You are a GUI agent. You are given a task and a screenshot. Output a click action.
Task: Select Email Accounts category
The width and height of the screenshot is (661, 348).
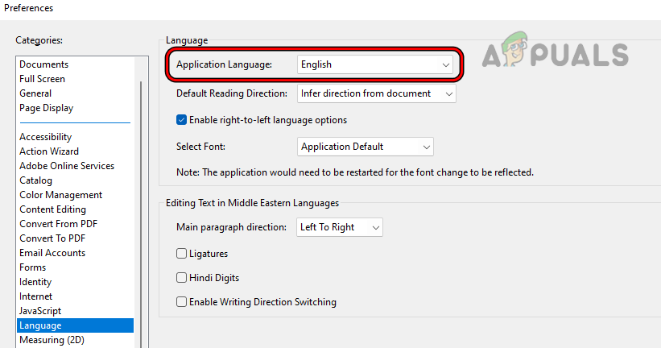click(x=52, y=253)
